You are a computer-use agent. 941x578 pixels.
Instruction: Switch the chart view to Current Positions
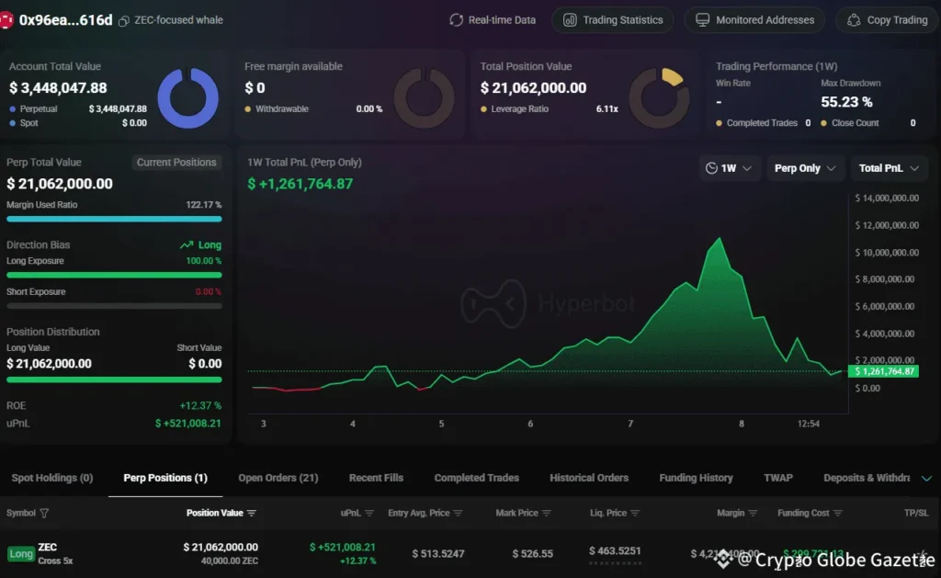(x=176, y=162)
